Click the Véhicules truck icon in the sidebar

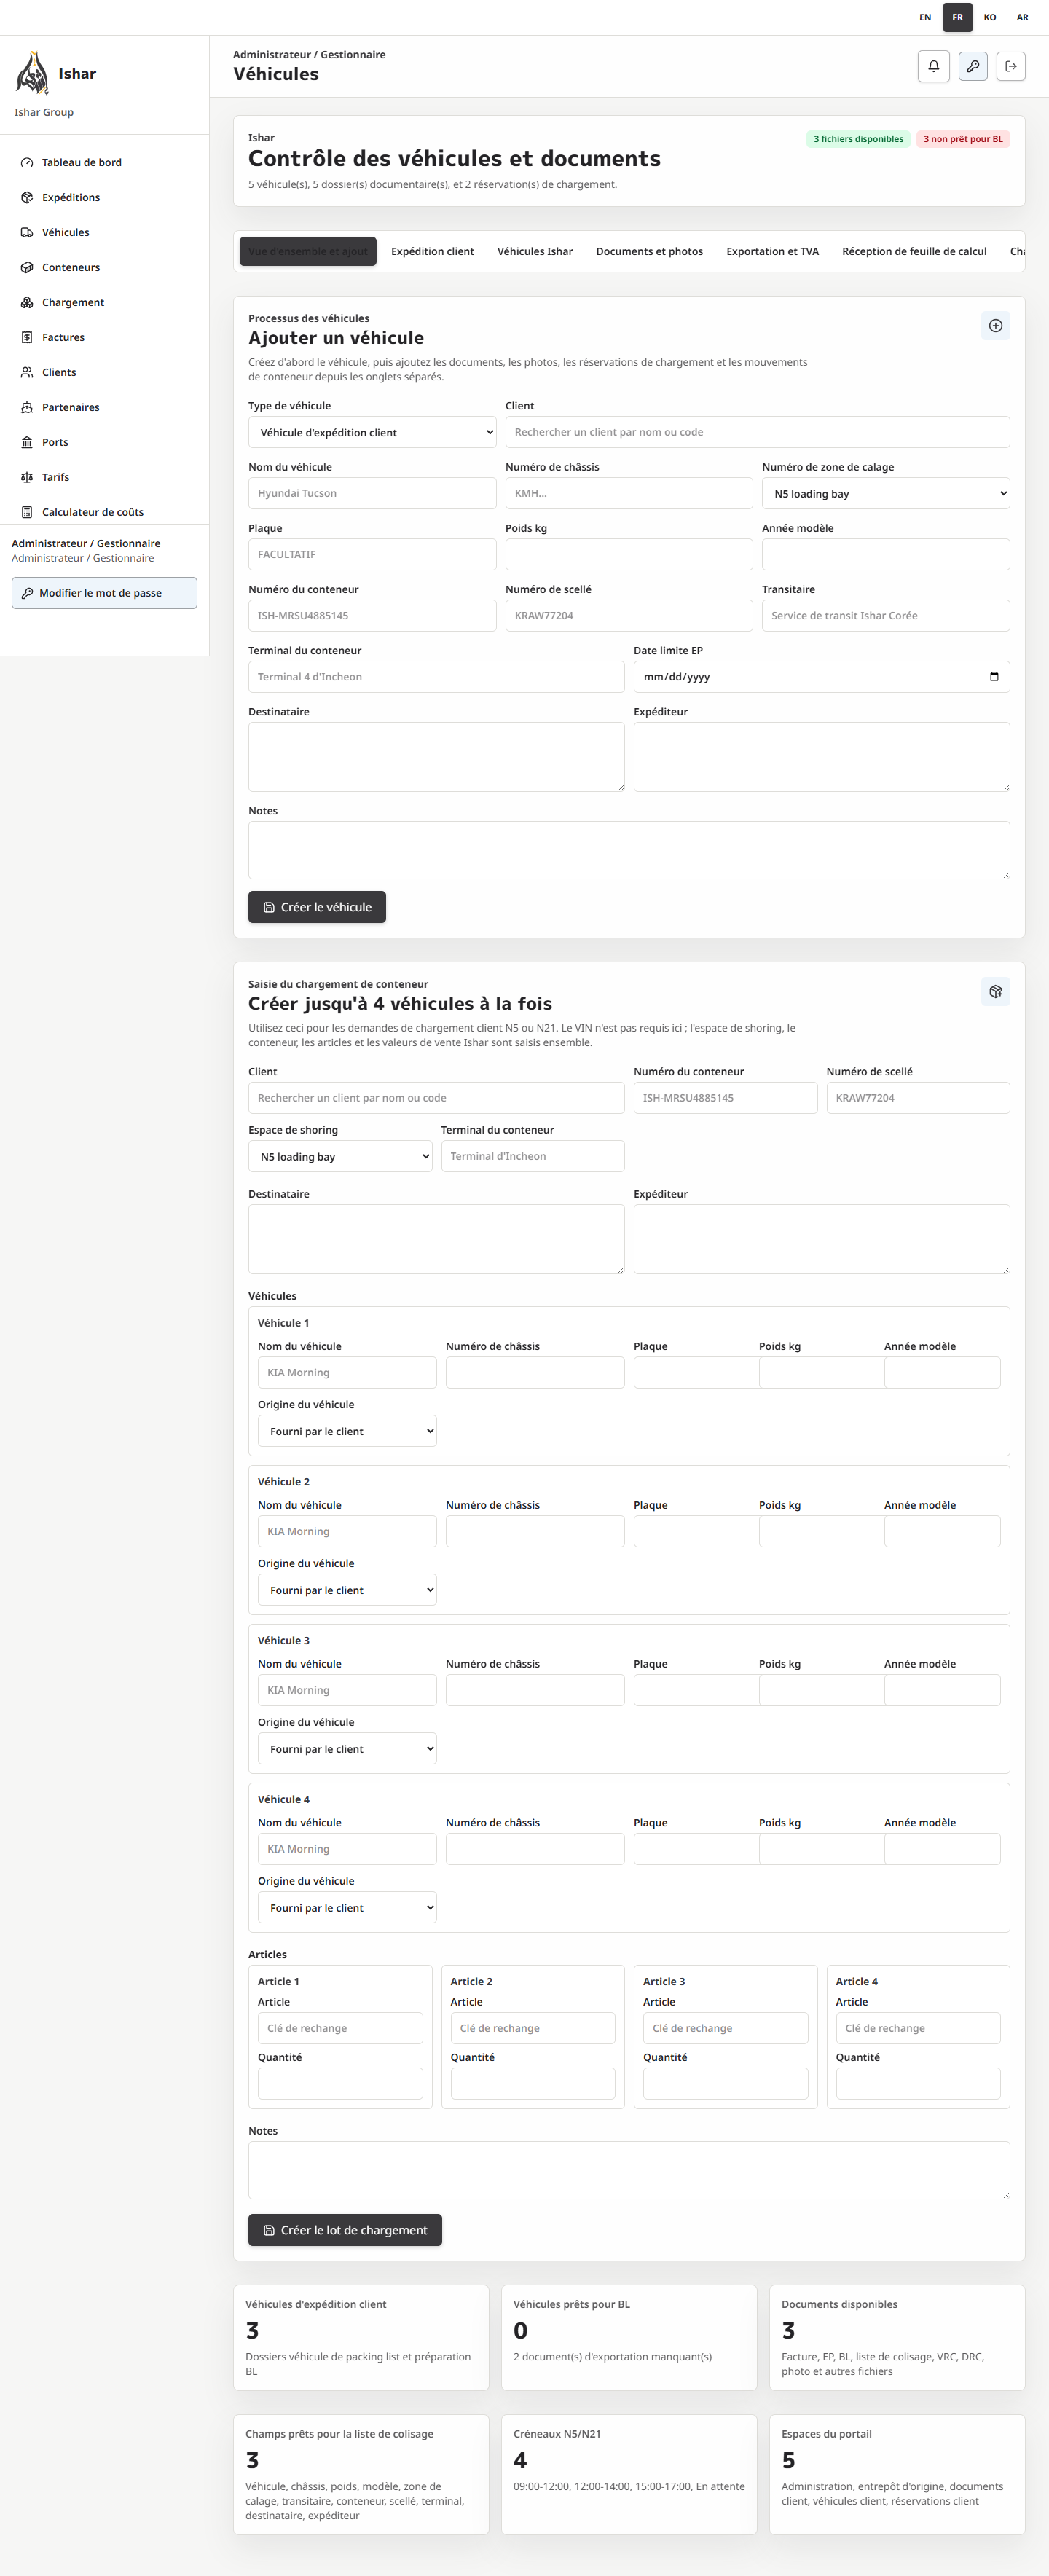click(x=27, y=232)
